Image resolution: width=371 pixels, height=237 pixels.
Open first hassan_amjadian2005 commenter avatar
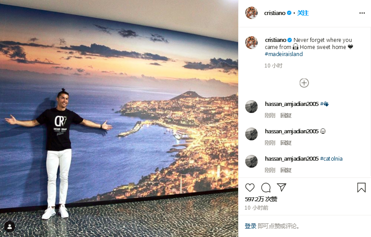251,107
